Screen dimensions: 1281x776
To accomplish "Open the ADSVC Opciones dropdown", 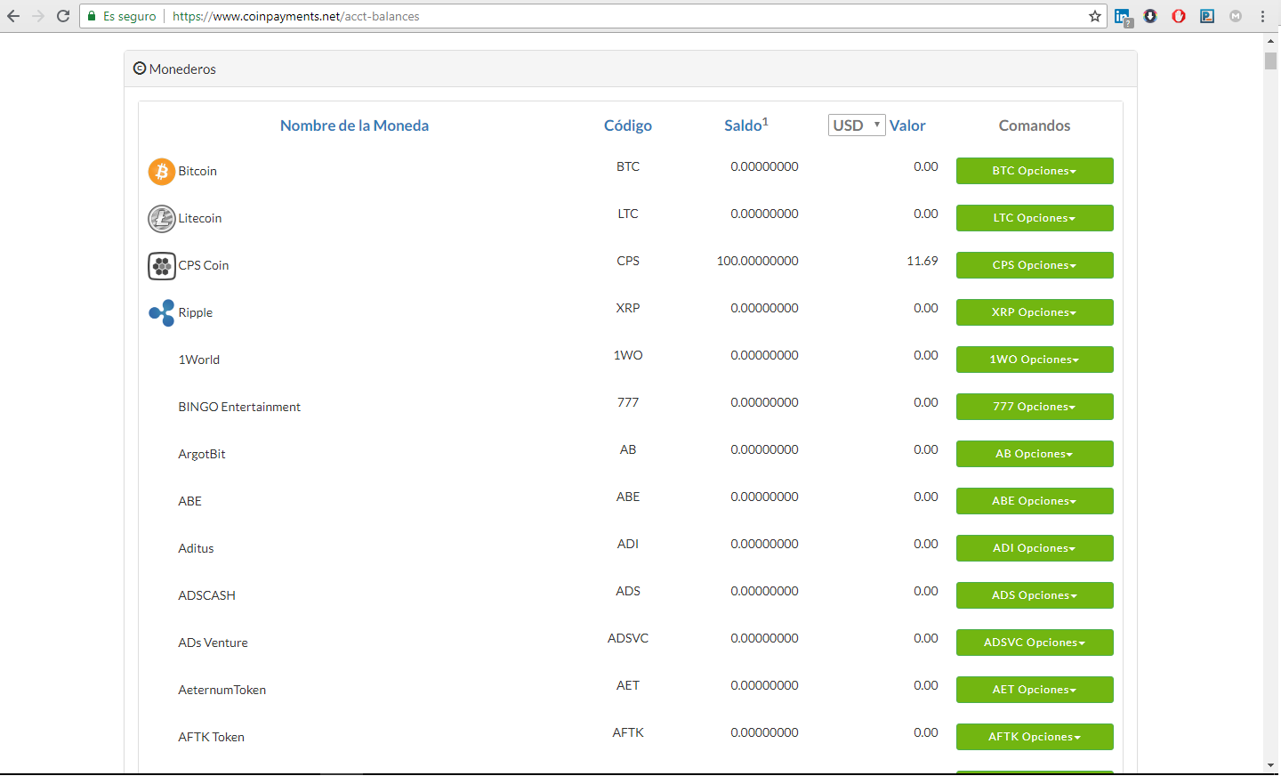I will coord(1035,643).
